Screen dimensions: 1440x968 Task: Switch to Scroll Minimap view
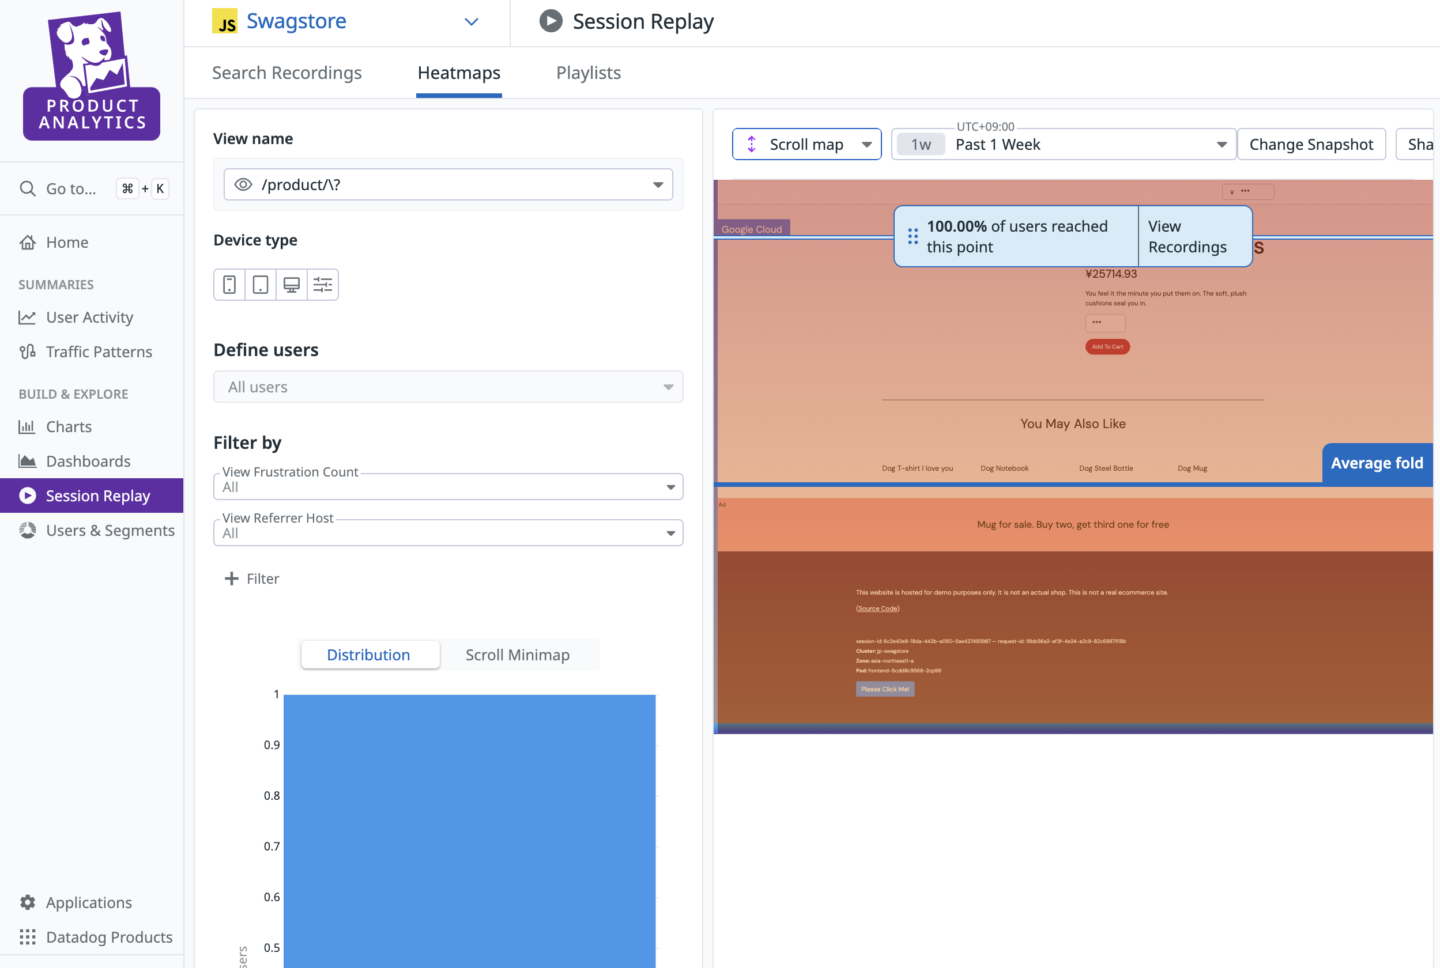[x=518, y=655]
